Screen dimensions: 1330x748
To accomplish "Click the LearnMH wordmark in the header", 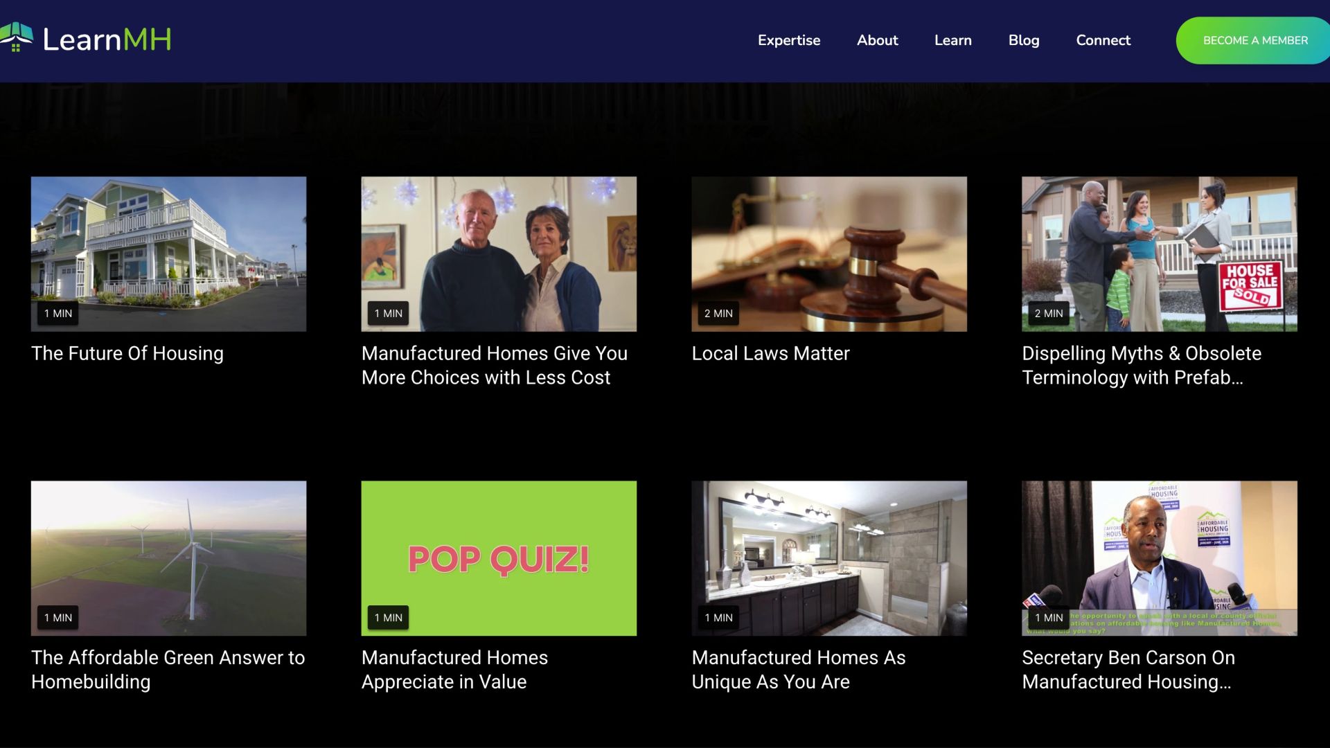I will point(107,39).
